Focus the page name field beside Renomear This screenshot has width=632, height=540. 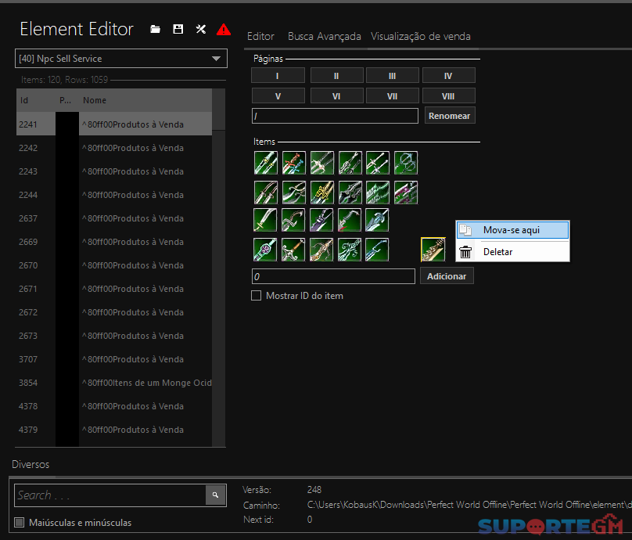pos(335,116)
